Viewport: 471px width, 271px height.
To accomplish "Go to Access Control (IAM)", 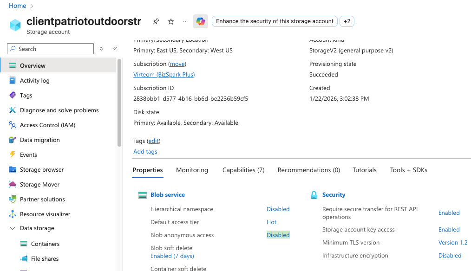I will (x=47, y=125).
